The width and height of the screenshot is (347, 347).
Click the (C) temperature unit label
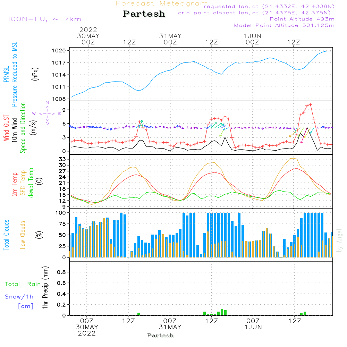40,181
